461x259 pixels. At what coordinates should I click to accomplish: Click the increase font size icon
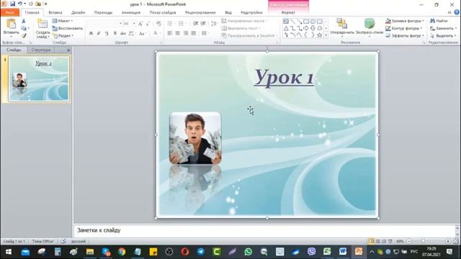tap(140, 24)
